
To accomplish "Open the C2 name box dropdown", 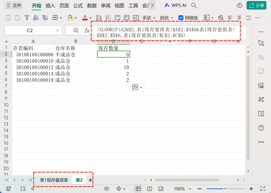I will pos(57,31).
